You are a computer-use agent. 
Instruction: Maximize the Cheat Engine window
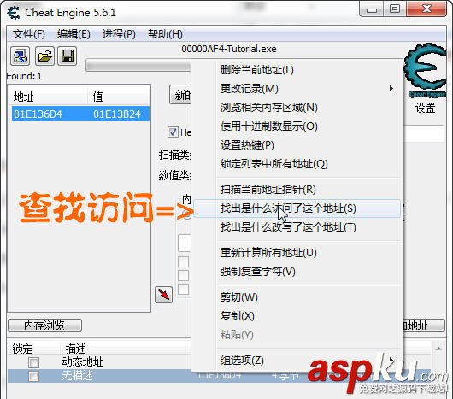(395, 9)
